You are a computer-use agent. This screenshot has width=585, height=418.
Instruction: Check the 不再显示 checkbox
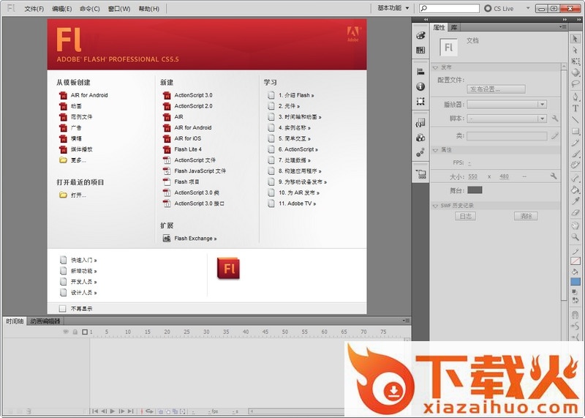point(62,308)
